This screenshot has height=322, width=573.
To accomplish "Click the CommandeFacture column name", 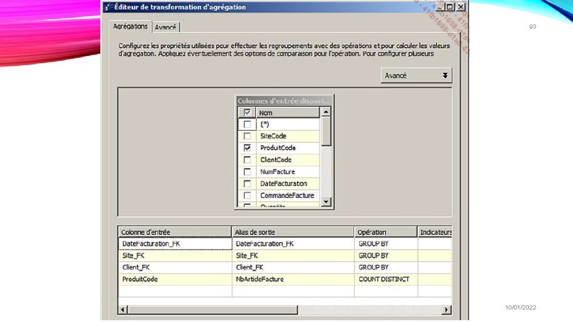I will point(287,196).
